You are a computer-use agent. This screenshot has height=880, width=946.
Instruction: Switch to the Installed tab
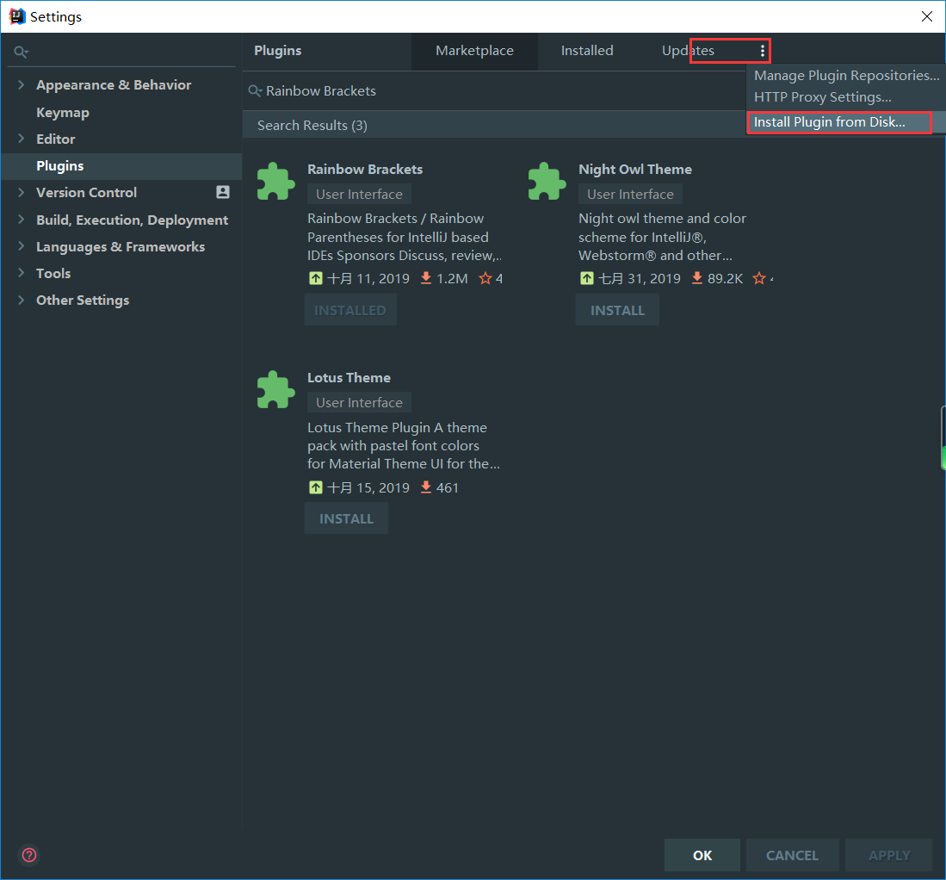587,51
